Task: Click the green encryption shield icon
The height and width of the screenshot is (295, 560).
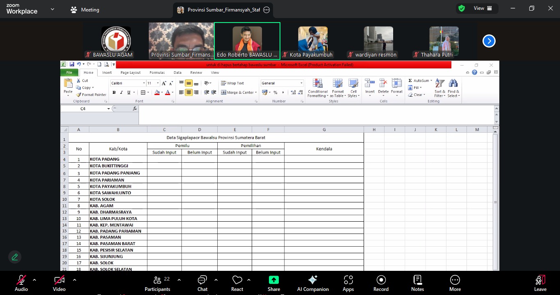Action: (462, 8)
